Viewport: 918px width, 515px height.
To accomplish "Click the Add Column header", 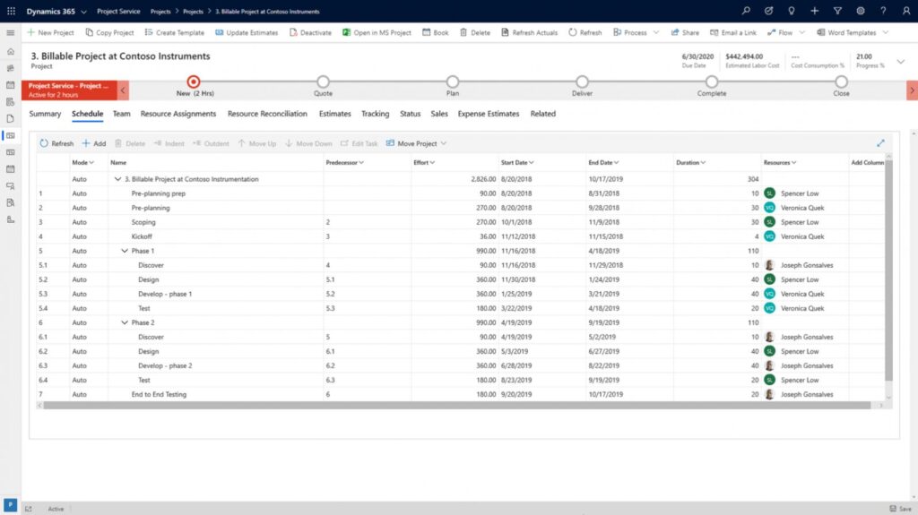I will click(x=867, y=163).
